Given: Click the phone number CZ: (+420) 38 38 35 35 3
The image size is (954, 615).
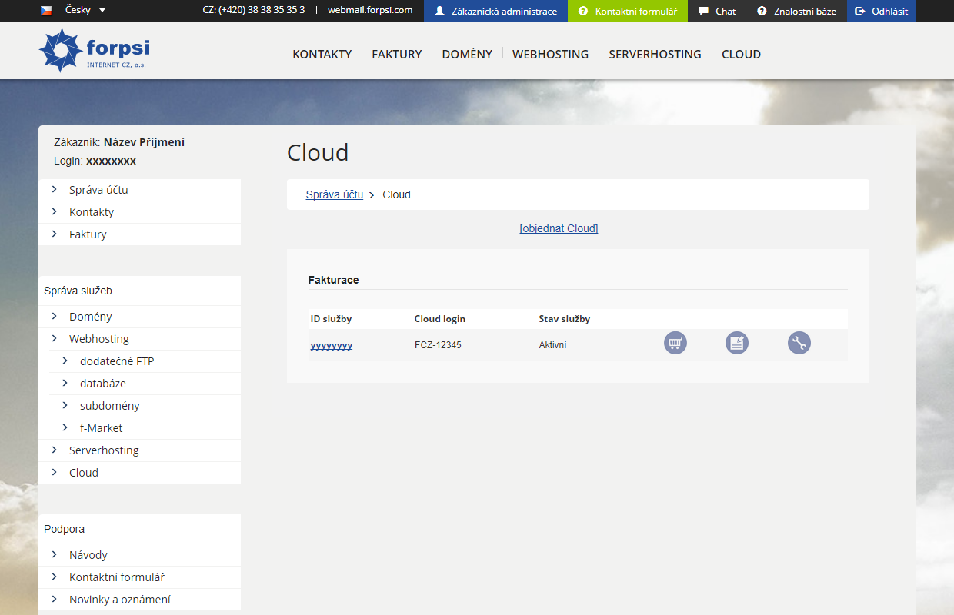Looking at the screenshot, I should (x=254, y=10).
